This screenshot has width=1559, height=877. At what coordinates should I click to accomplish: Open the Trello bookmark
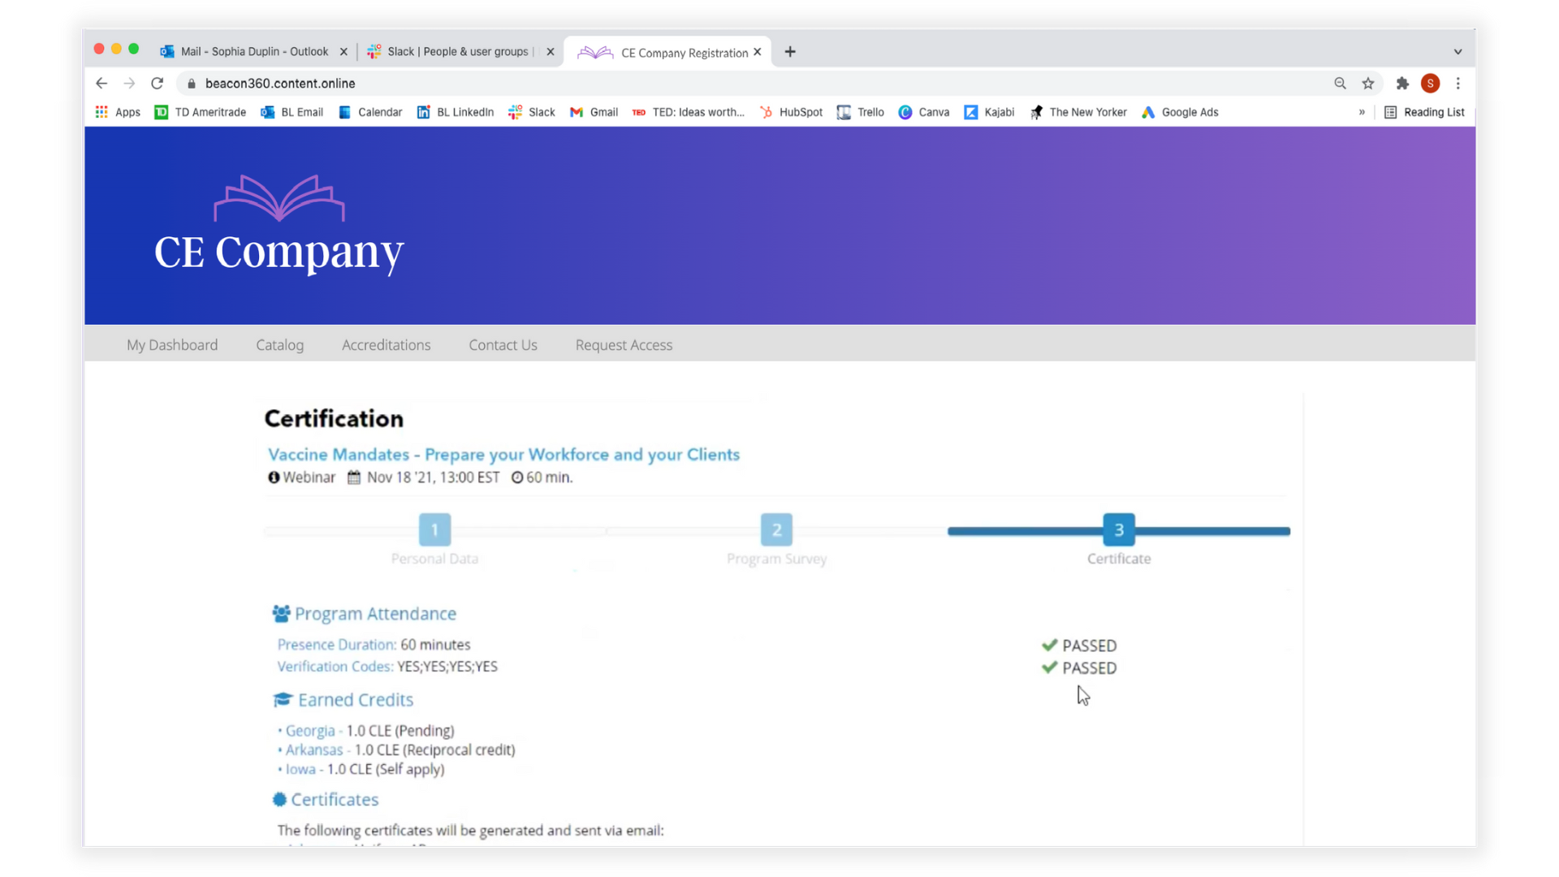(861, 112)
